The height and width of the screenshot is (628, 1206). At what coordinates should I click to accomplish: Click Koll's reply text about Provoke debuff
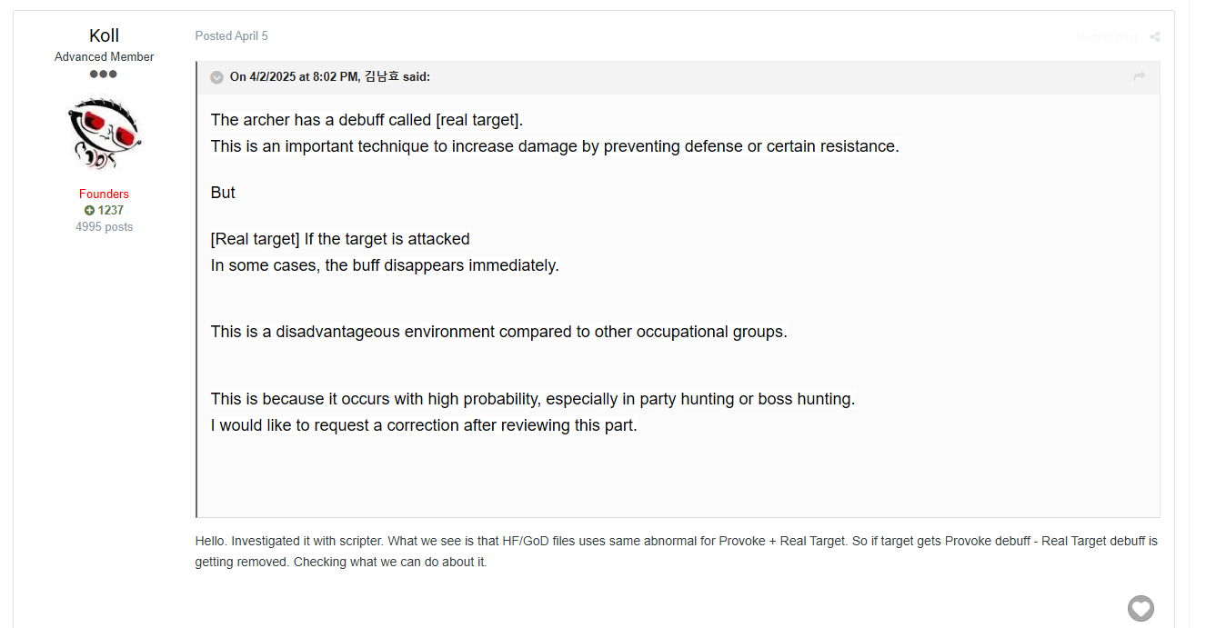click(x=677, y=552)
